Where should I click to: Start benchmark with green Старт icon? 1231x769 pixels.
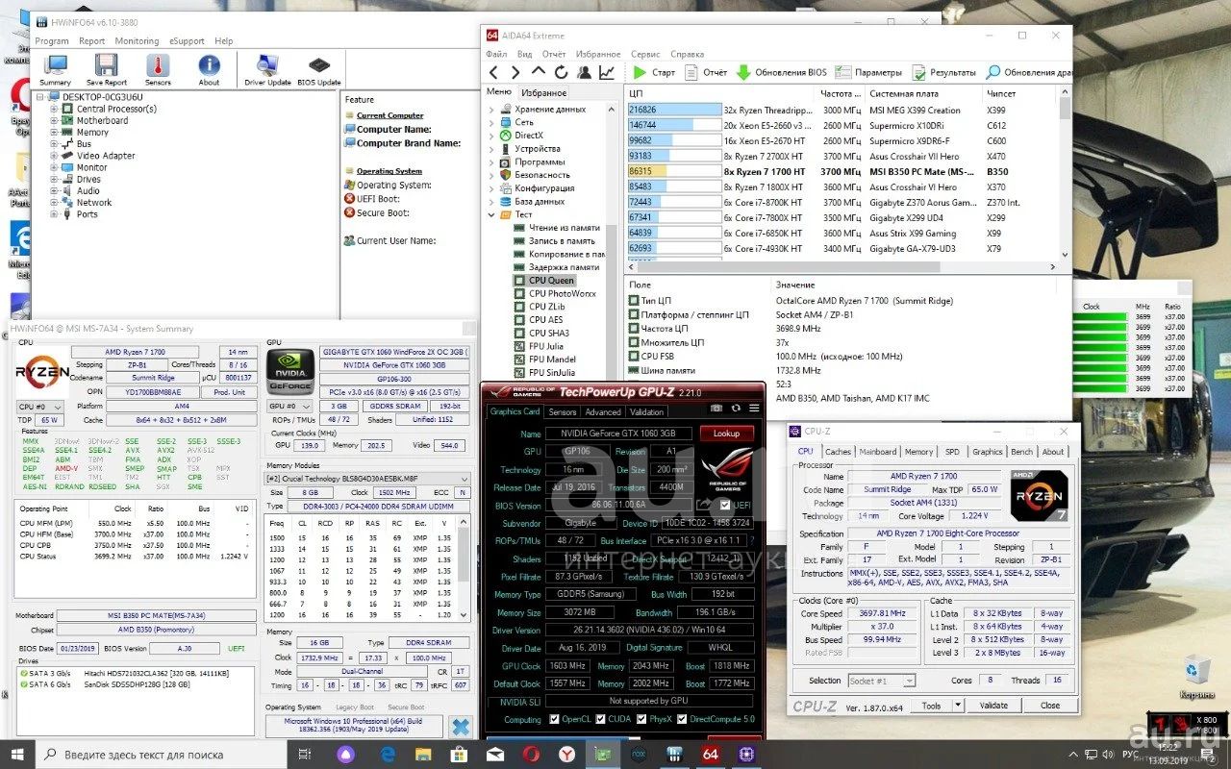click(641, 72)
